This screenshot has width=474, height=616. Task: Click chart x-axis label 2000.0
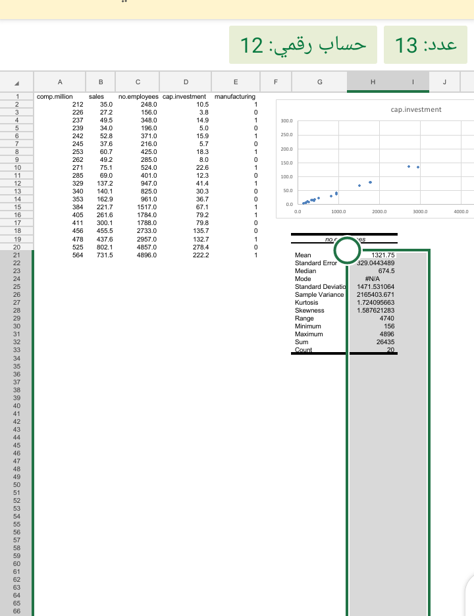[x=379, y=211]
